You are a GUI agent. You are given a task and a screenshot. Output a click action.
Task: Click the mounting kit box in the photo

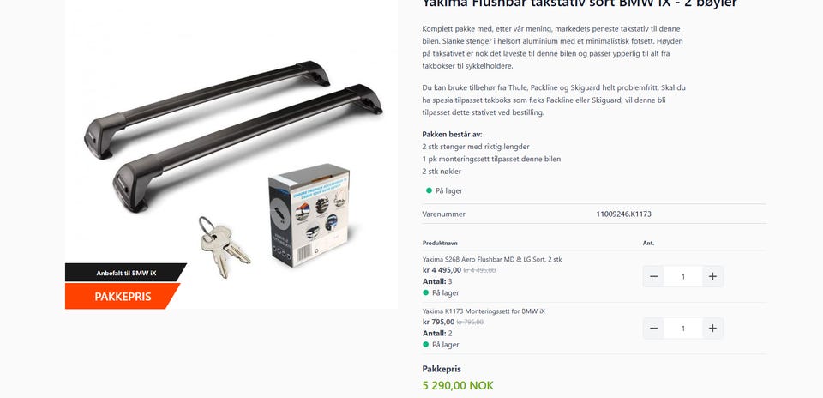pos(309,215)
